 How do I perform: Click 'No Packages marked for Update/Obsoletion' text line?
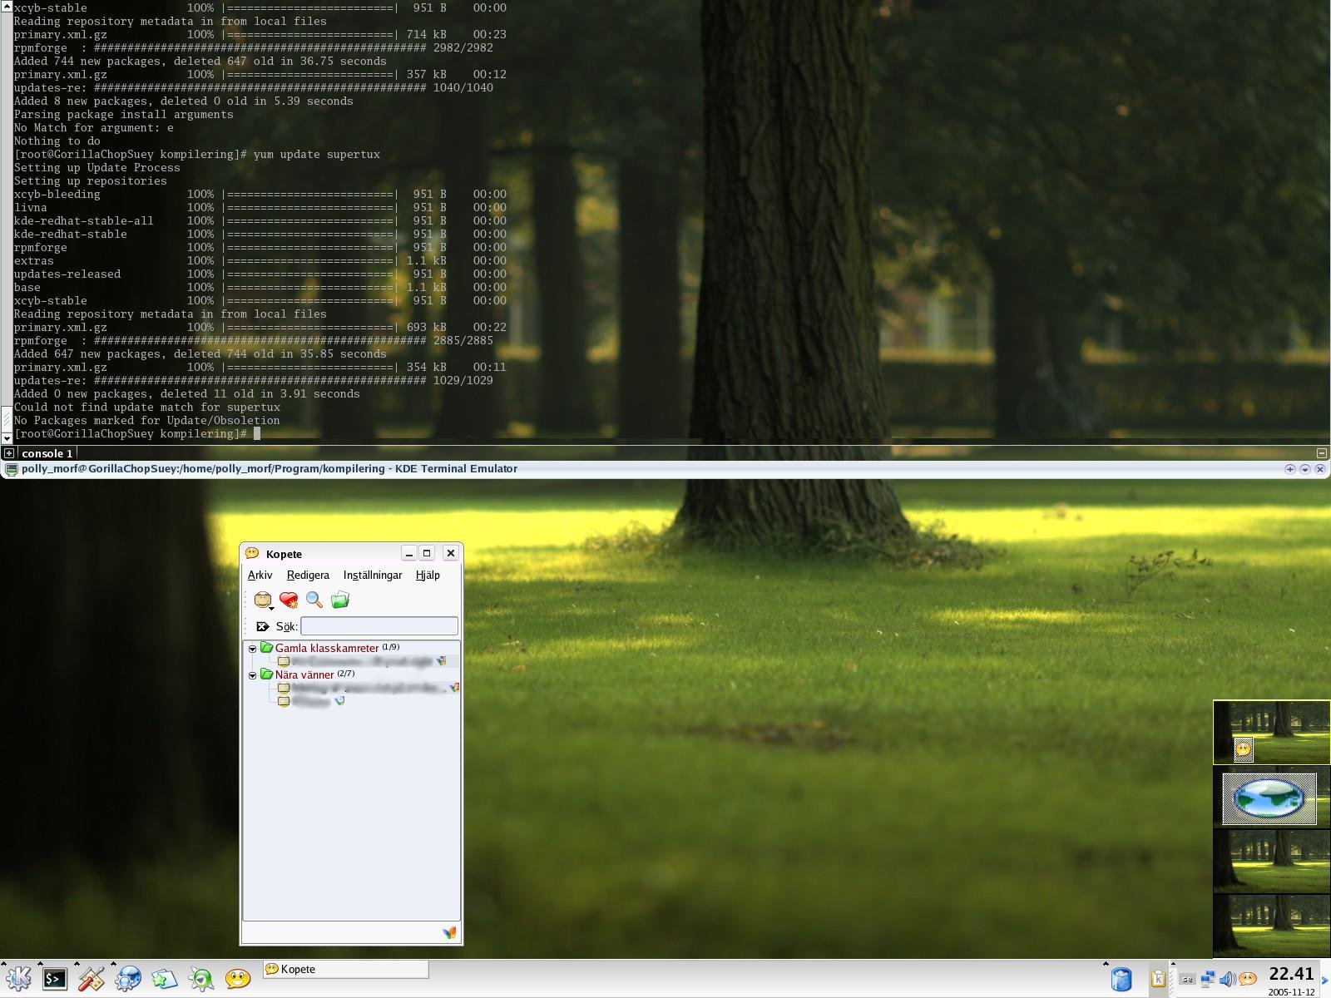(146, 421)
